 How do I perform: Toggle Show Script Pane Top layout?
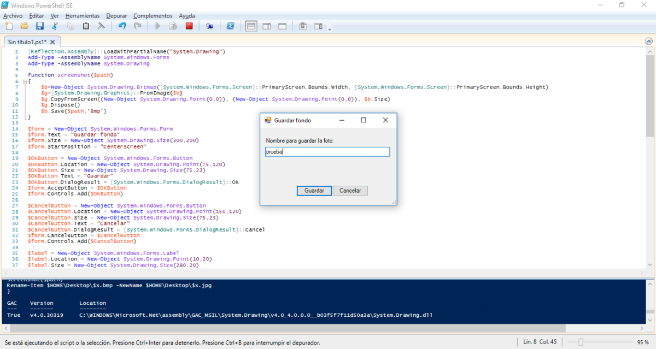click(x=251, y=26)
